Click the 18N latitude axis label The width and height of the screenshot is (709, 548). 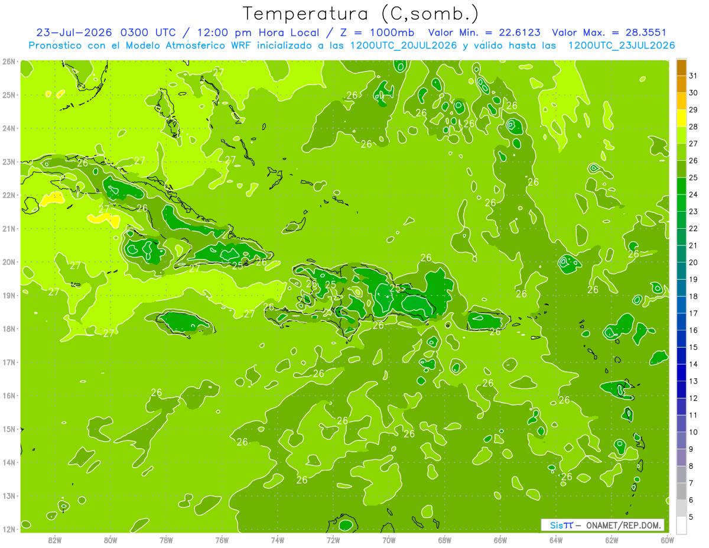8,329
